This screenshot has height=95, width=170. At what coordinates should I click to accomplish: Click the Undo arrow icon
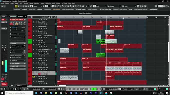pyautogui.click(x=2, y=6)
